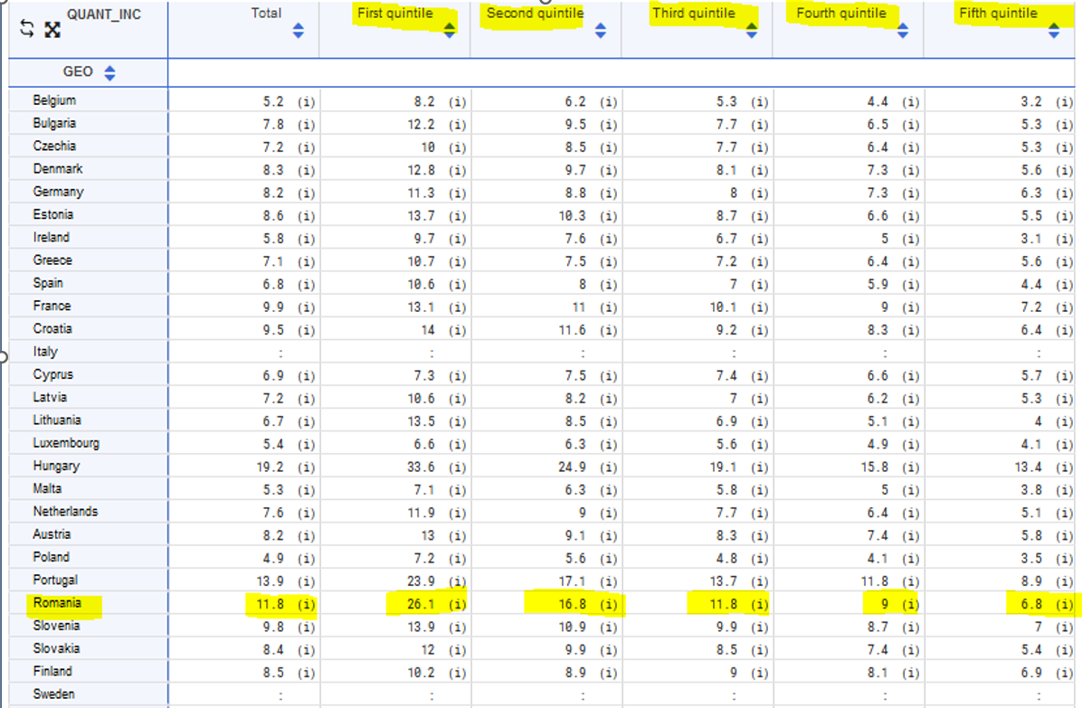This screenshot has width=1082, height=708.
Task: Select the Italy row label
Action: pos(45,352)
